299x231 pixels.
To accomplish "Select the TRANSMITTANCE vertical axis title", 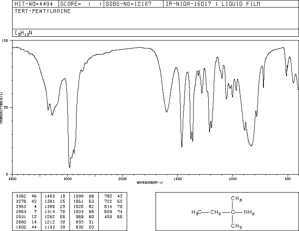I will (1, 108).
